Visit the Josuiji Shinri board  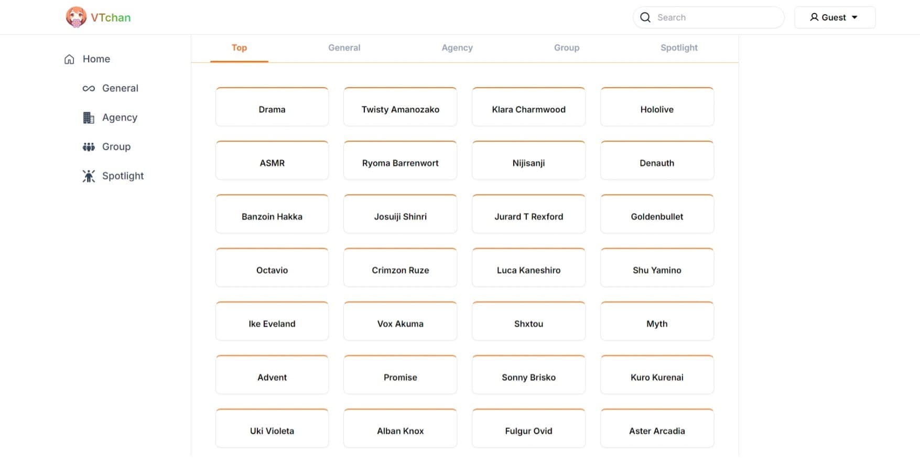click(401, 214)
